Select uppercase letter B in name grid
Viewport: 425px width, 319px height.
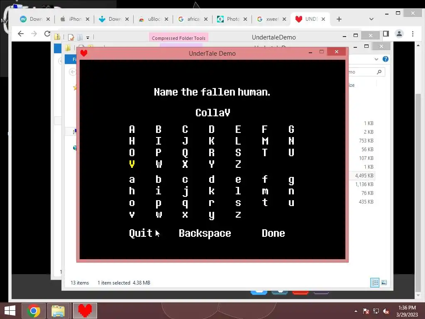pos(159,130)
